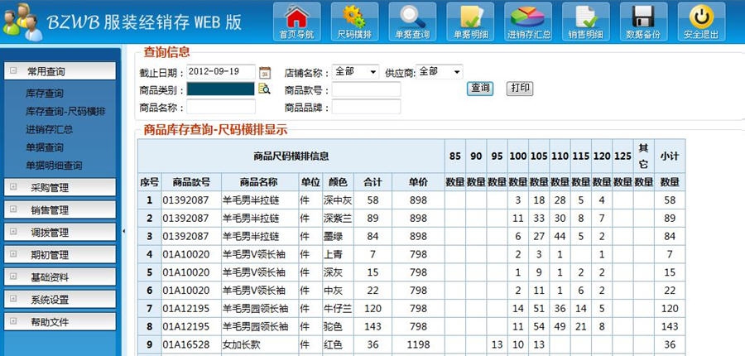
Task: Click the 小计 column header
Action: 670,156
